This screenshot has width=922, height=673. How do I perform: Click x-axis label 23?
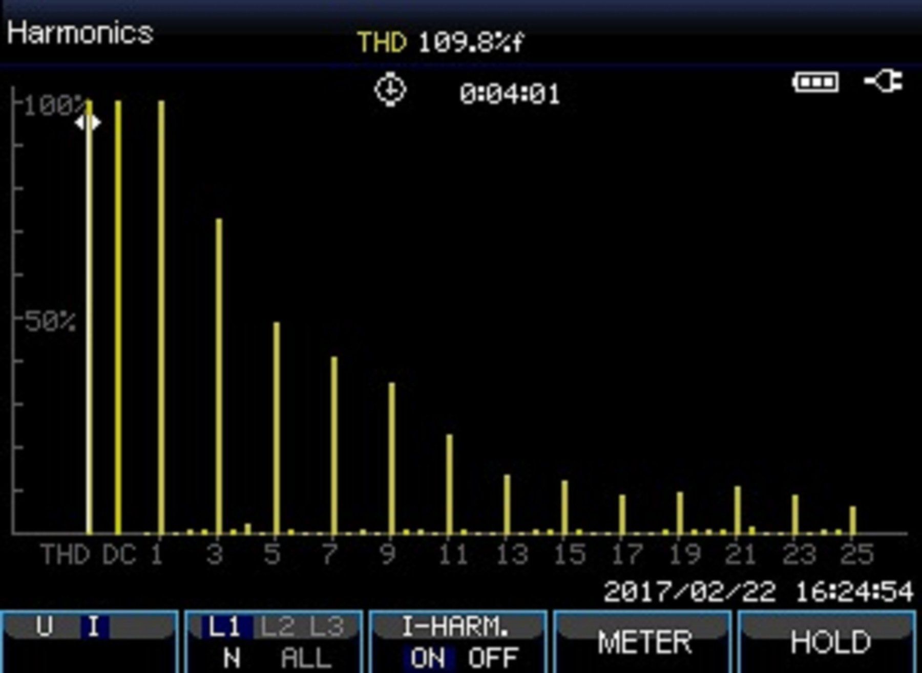799,554
